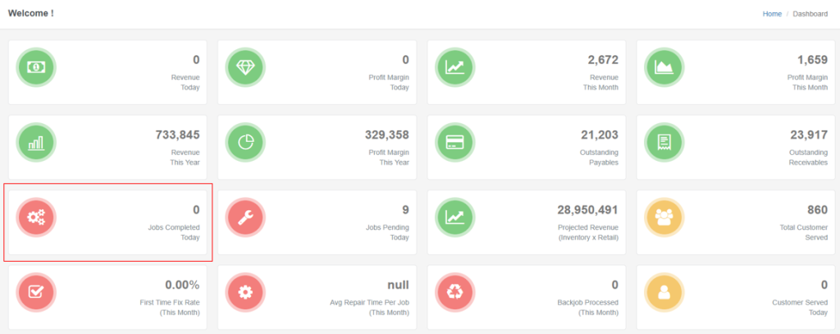The height and width of the screenshot is (334, 840).
Task: Click the group icon for Total Customer Served
Action: [x=664, y=217]
